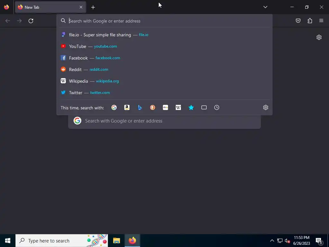This screenshot has height=247, width=329.
Task: Select the Twitter suggestion
Action: click(164, 92)
